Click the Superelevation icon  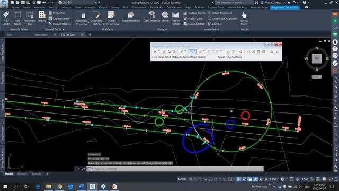[x=131, y=15]
